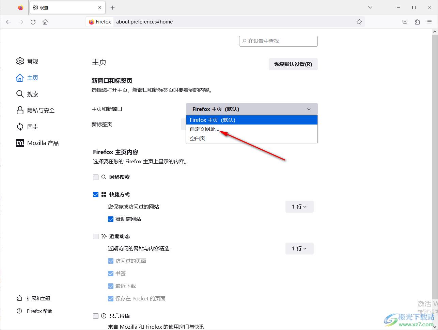
Task: Click the Mozilla m logo icon
Action: pyautogui.click(x=20, y=143)
